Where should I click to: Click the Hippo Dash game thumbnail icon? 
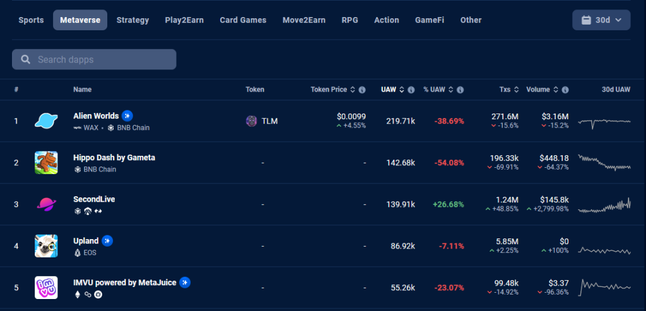coord(46,163)
